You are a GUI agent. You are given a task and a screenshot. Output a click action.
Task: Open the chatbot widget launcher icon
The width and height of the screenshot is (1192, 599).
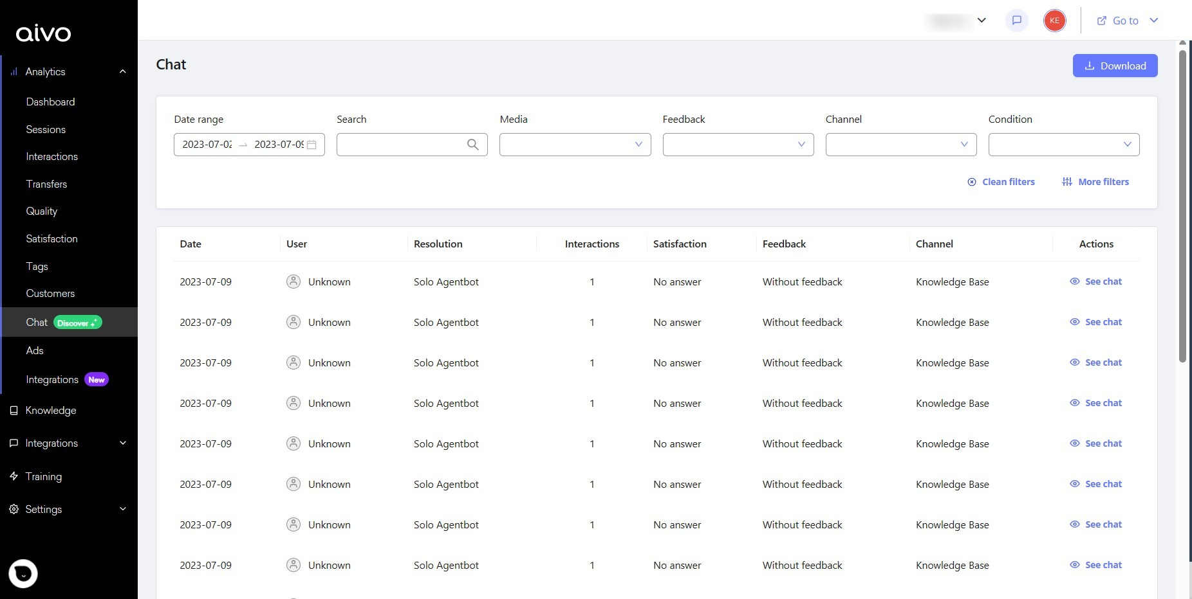tap(23, 573)
